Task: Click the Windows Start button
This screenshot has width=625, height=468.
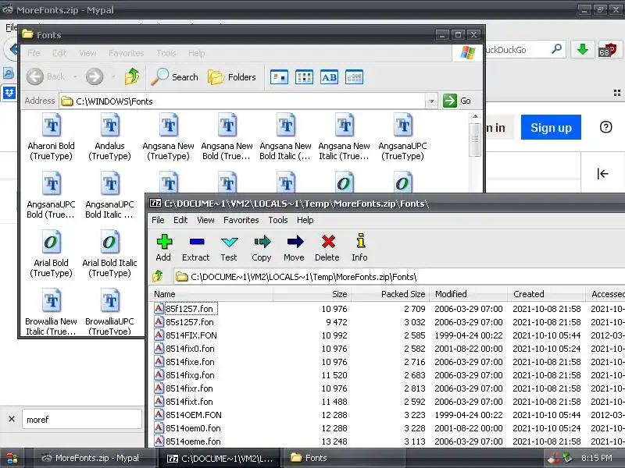Action: (x=12, y=458)
